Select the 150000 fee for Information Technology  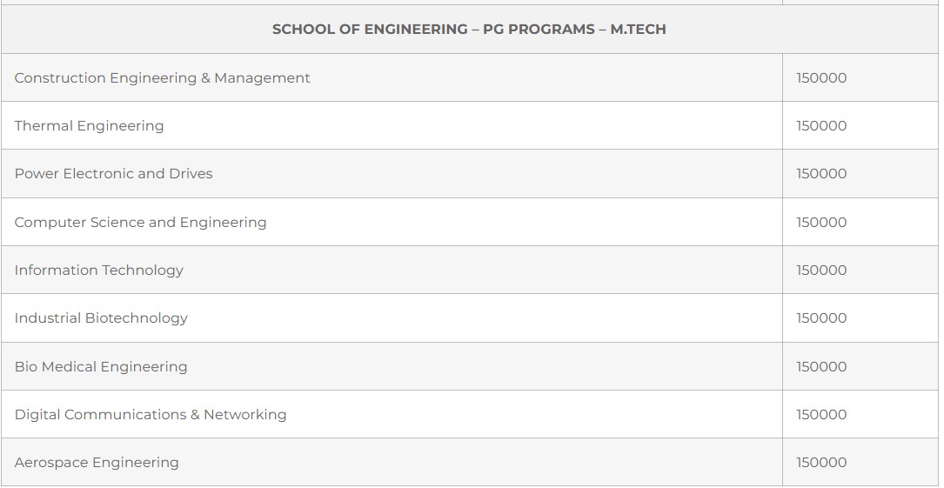tap(821, 271)
